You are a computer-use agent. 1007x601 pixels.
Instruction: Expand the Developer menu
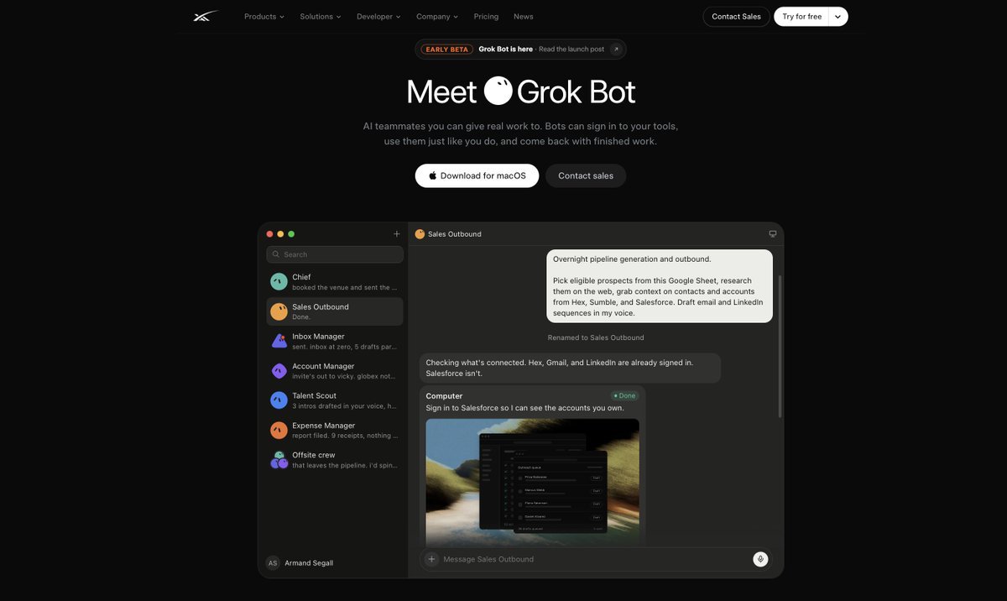(378, 17)
